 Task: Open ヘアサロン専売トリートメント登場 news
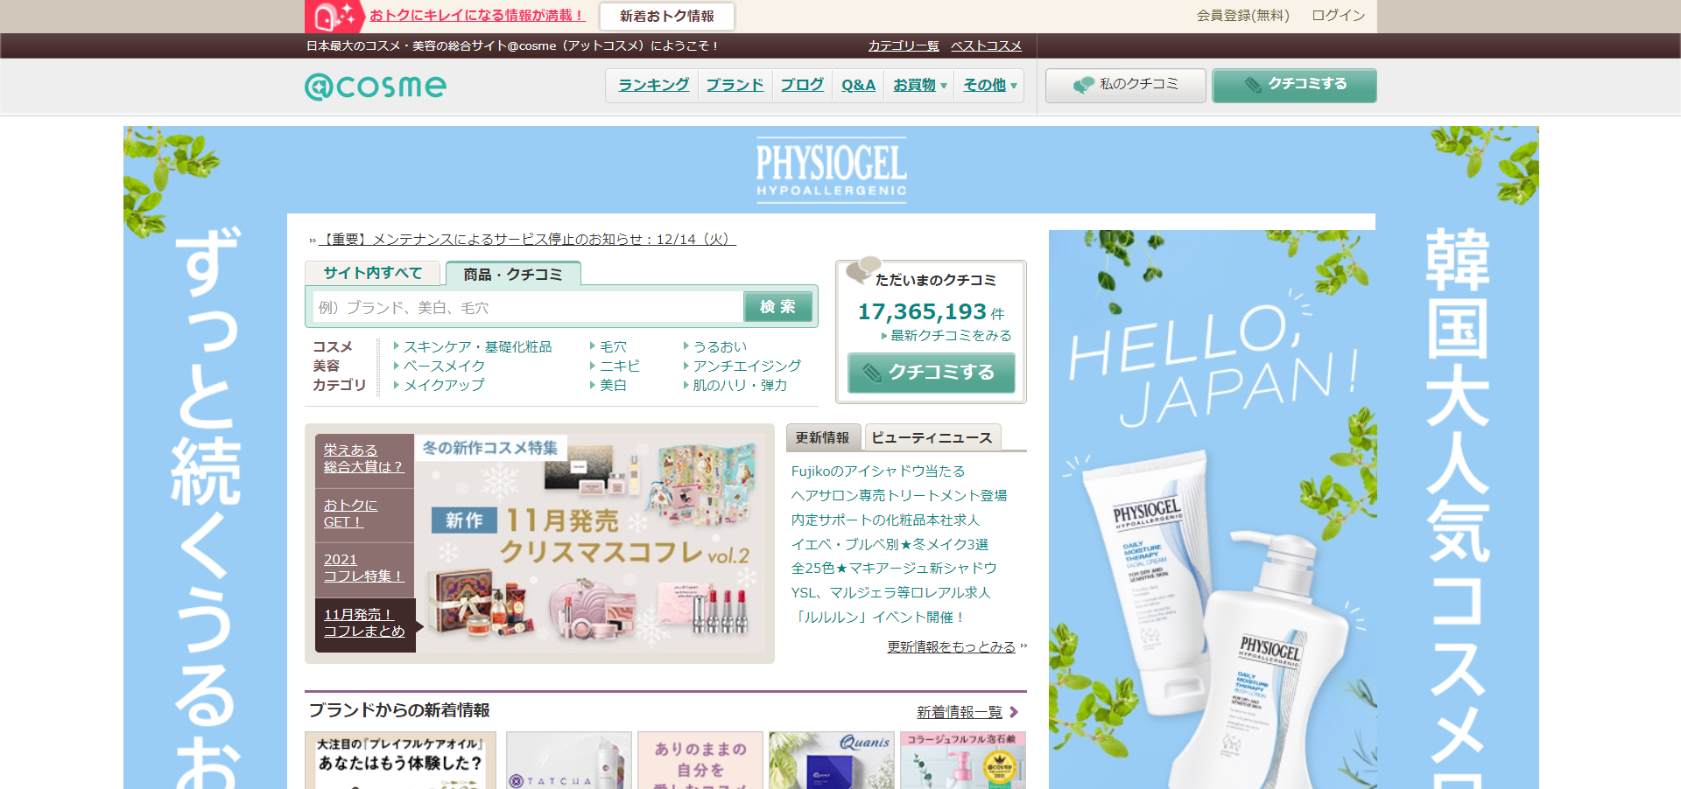point(899,495)
